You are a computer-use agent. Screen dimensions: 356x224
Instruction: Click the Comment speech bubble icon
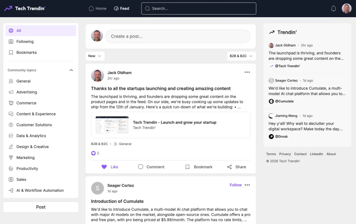point(141,167)
